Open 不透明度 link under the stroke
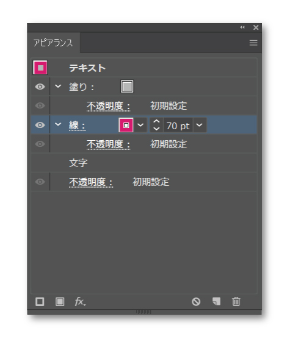This screenshot has width=301, height=348. click(108, 144)
